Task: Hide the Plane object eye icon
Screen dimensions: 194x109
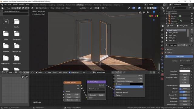Action: pos(192,19)
